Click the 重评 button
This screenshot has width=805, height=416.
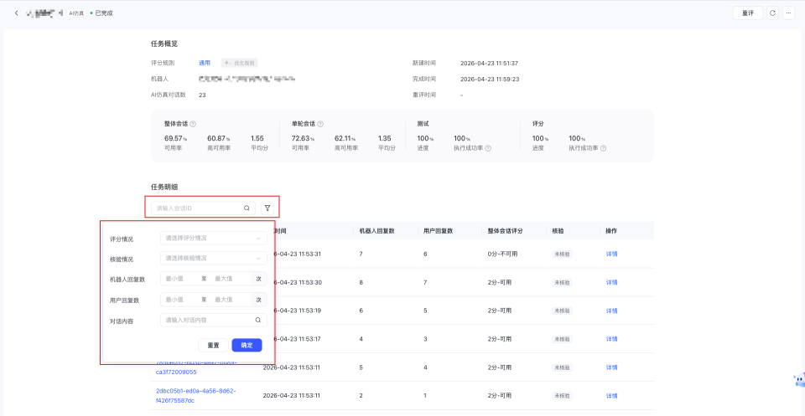(747, 13)
